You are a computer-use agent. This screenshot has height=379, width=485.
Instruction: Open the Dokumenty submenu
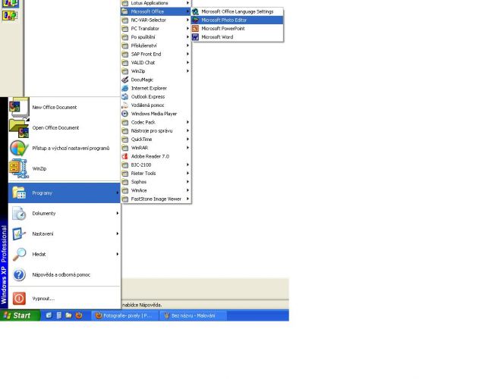pyautogui.click(x=64, y=214)
